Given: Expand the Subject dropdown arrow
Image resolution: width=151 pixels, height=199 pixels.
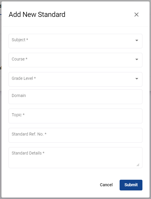Looking at the screenshot, I should 137,40.
